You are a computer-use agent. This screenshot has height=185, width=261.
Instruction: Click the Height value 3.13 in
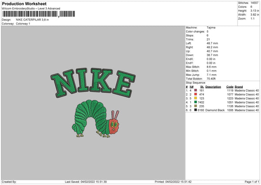(254, 10)
